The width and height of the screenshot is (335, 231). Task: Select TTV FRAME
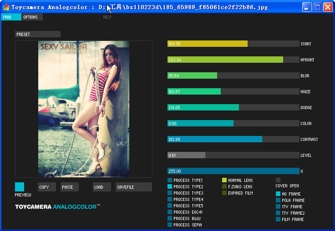click(278, 206)
